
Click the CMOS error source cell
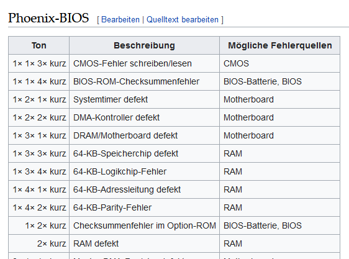click(x=279, y=63)
